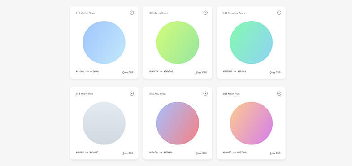Copy CSS for the Mean Fruit gradient
The height and width of the screenshot is (166, 352).
[275, 153]
